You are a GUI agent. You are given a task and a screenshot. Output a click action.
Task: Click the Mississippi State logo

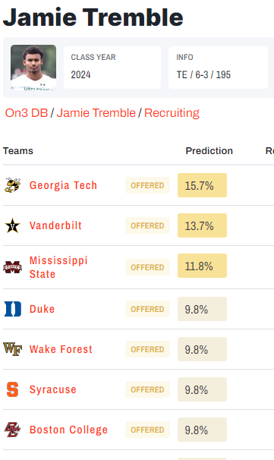(x=12, y=267)
